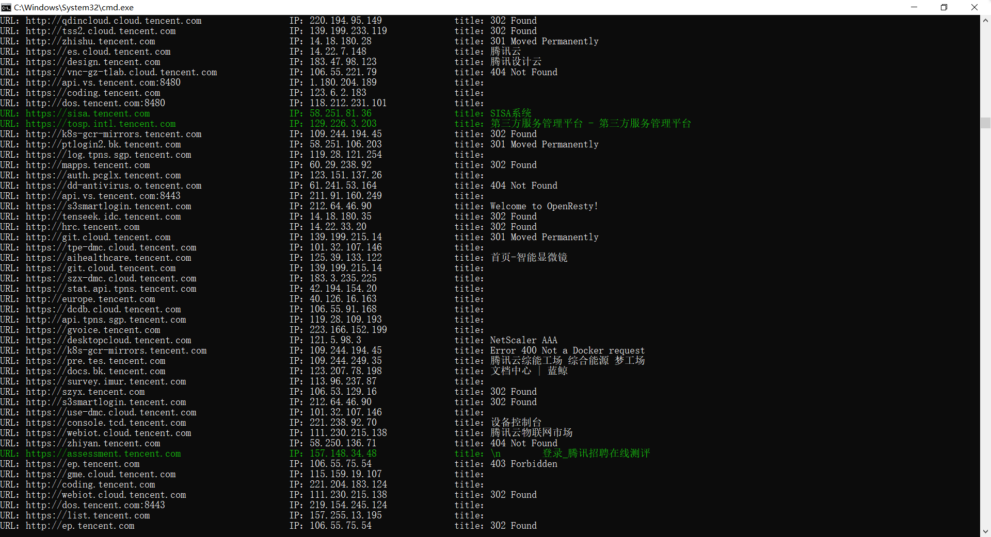
Task: Click URL http://hrc.tencent.com
Action: [83, 227]
